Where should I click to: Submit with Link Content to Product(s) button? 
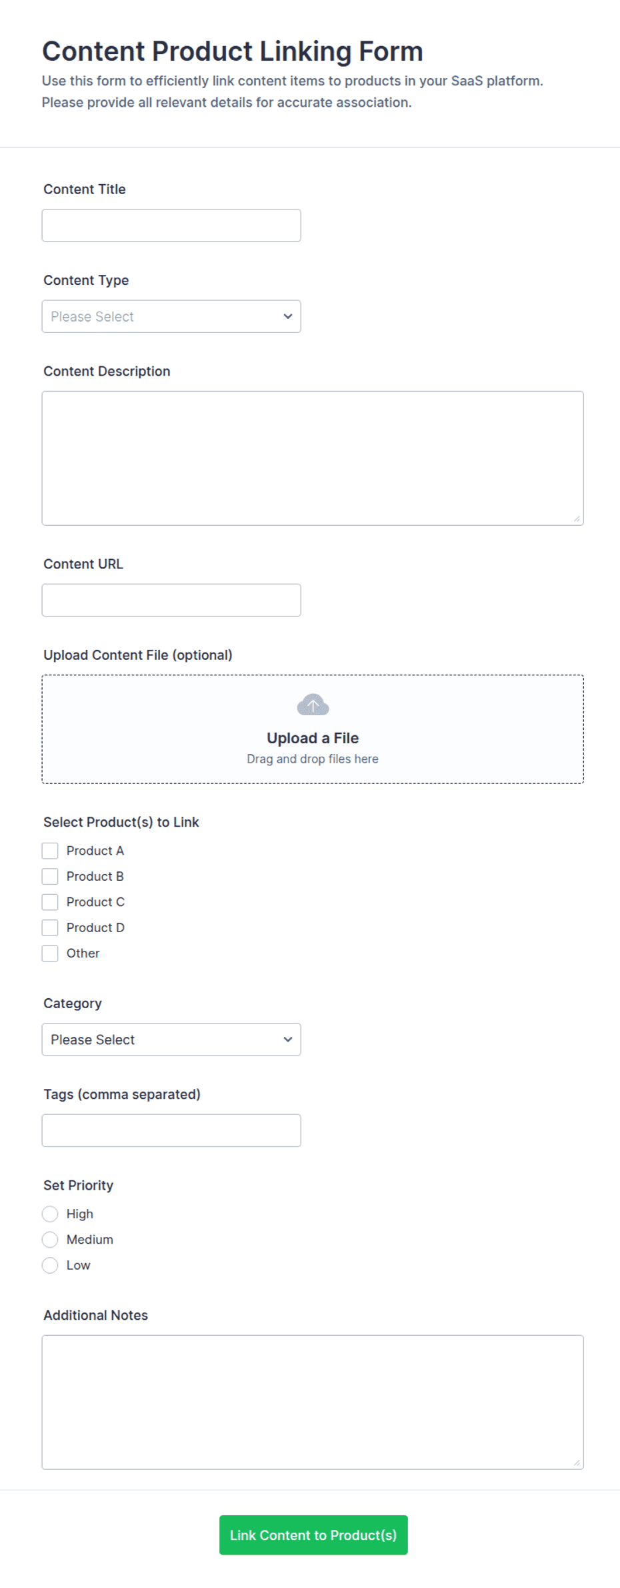coord(313,1535)
